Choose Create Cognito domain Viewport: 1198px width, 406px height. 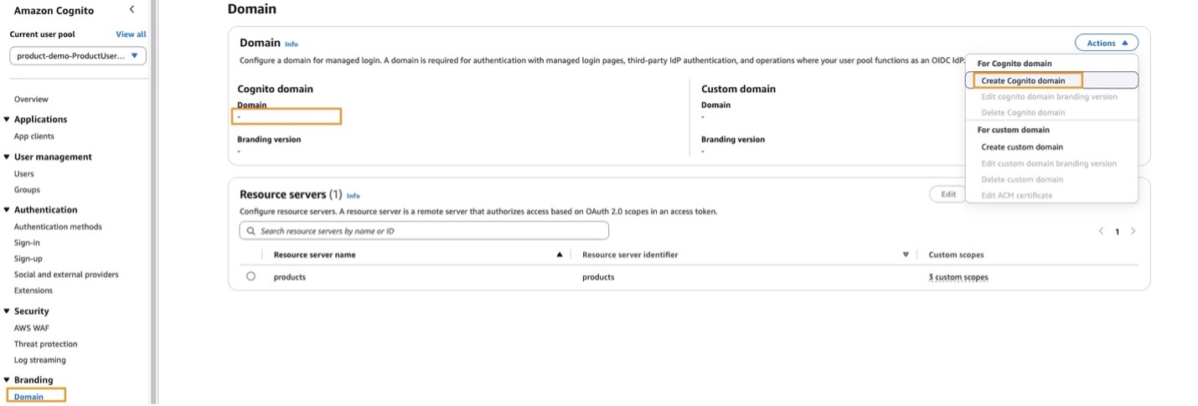click(1023, 80)
